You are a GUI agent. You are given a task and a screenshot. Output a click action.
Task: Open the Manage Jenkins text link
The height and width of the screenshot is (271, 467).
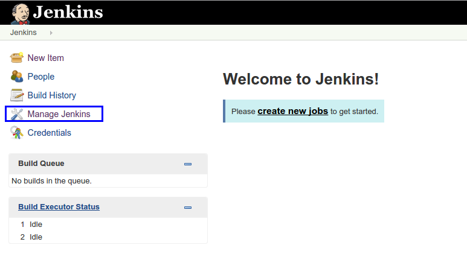pyautogui.click(x=59, y=114)
